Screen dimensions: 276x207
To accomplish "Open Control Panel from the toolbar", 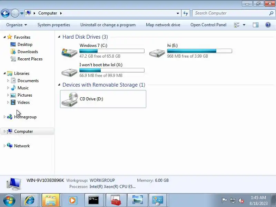I will pos(208,25).
